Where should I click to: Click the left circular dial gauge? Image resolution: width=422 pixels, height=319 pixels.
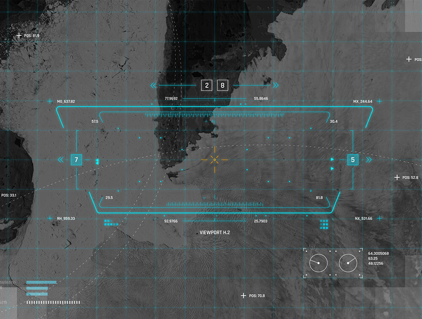[318, 263]
